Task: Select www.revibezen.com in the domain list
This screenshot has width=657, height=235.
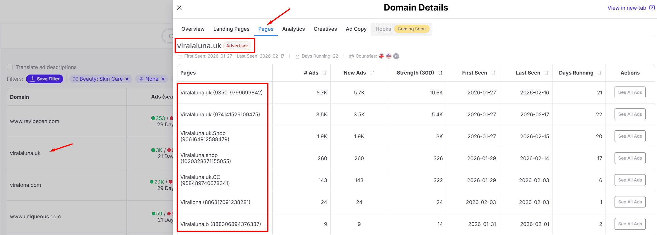Action: click(x=35, y=121)
